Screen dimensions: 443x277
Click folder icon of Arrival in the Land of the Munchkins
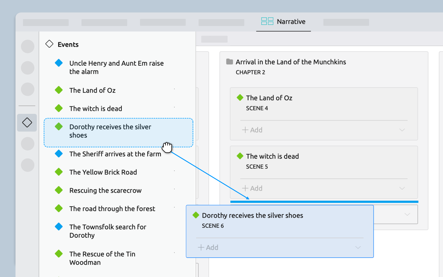click(x=230, y=61)
